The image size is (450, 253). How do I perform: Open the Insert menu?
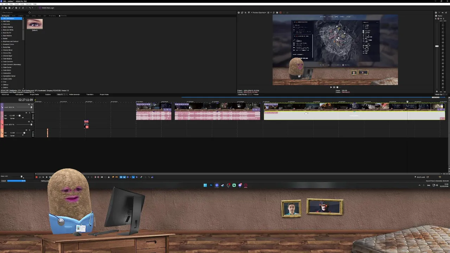click(17, 4)
